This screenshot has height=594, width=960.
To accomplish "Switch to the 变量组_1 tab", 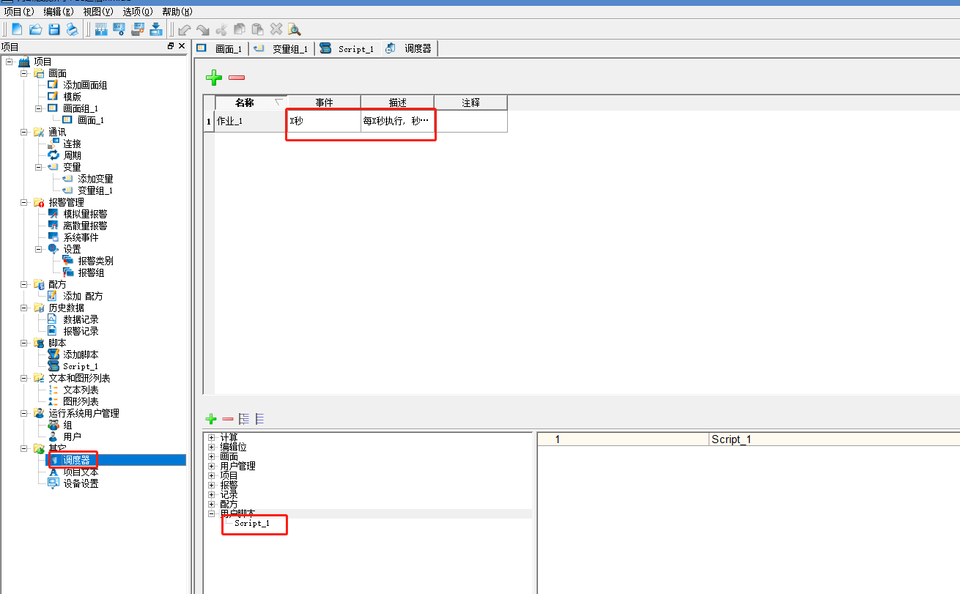I will (281, 48).
